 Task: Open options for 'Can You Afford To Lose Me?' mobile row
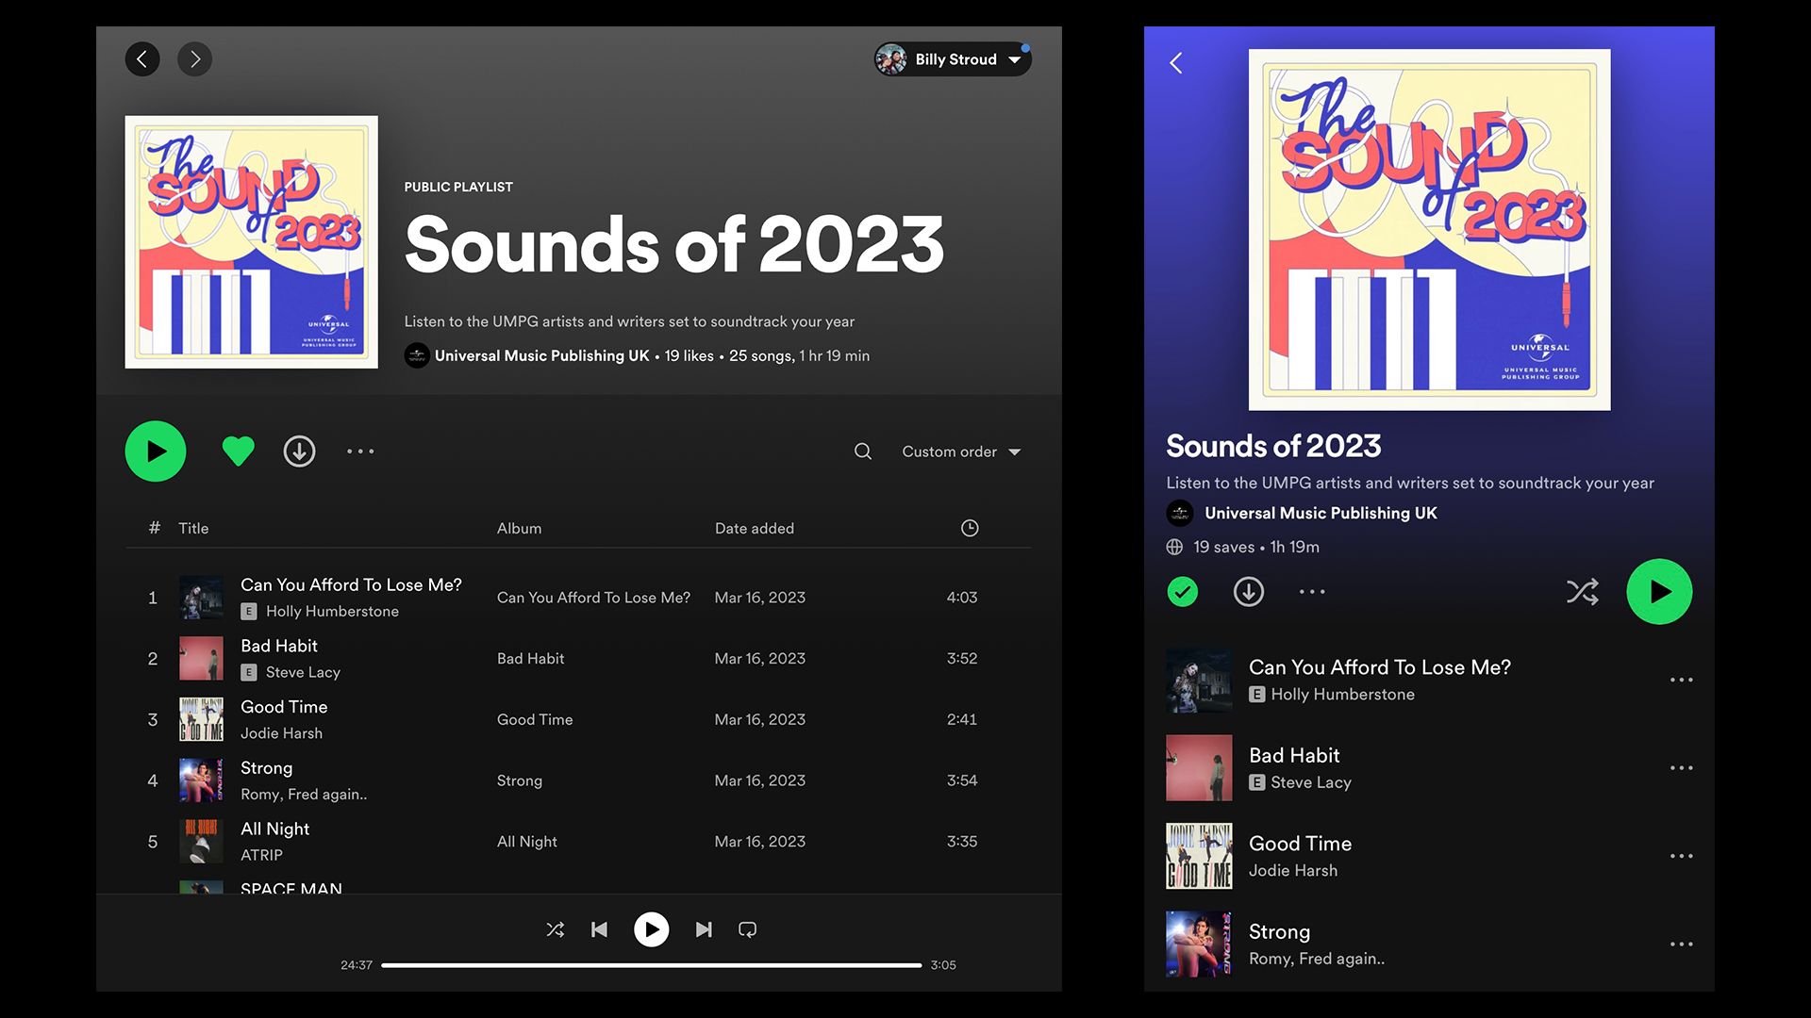(x=1681, y=680)
